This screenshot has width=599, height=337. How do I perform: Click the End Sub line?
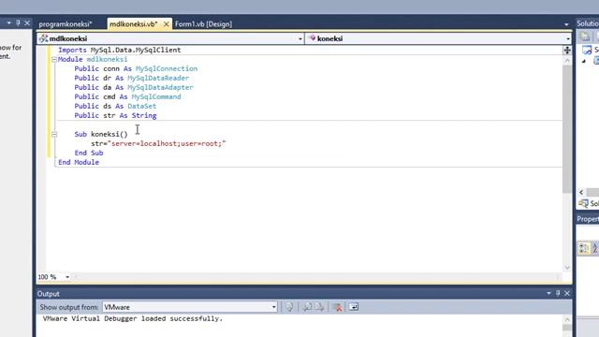pos(89,153)
